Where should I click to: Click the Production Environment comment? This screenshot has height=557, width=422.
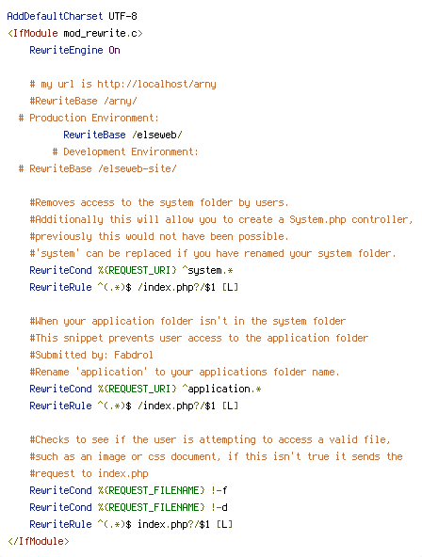pyautogui.click(x=89, y=118)
